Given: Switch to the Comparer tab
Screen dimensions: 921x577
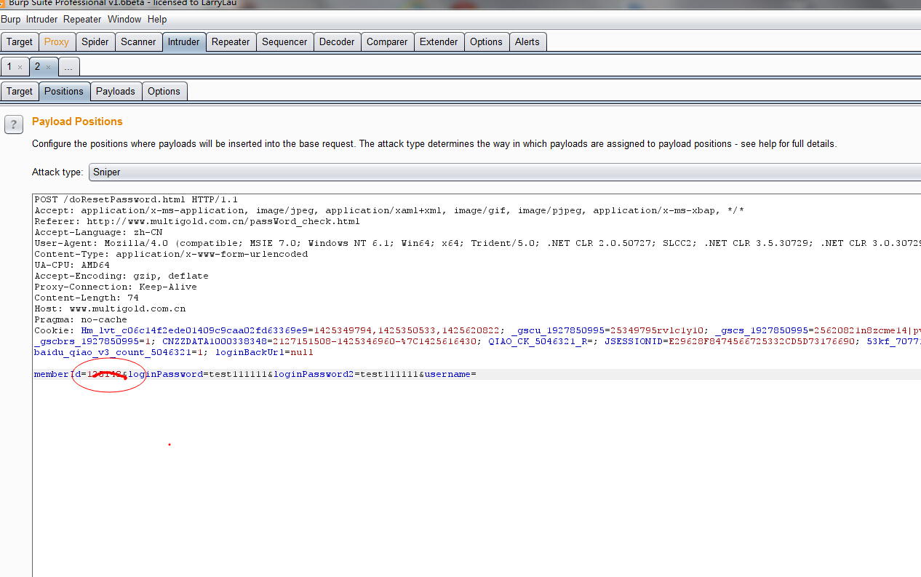Looking at the screenshot, I should [387, 42].
